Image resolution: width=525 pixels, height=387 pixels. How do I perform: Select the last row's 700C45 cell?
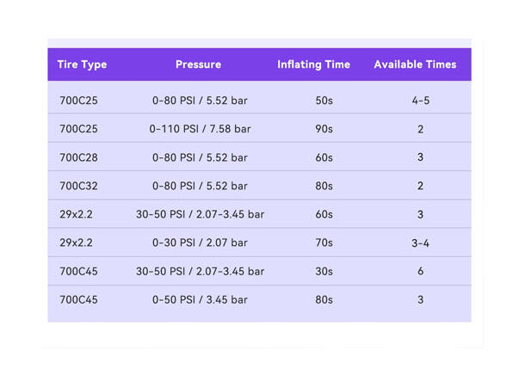78,299
